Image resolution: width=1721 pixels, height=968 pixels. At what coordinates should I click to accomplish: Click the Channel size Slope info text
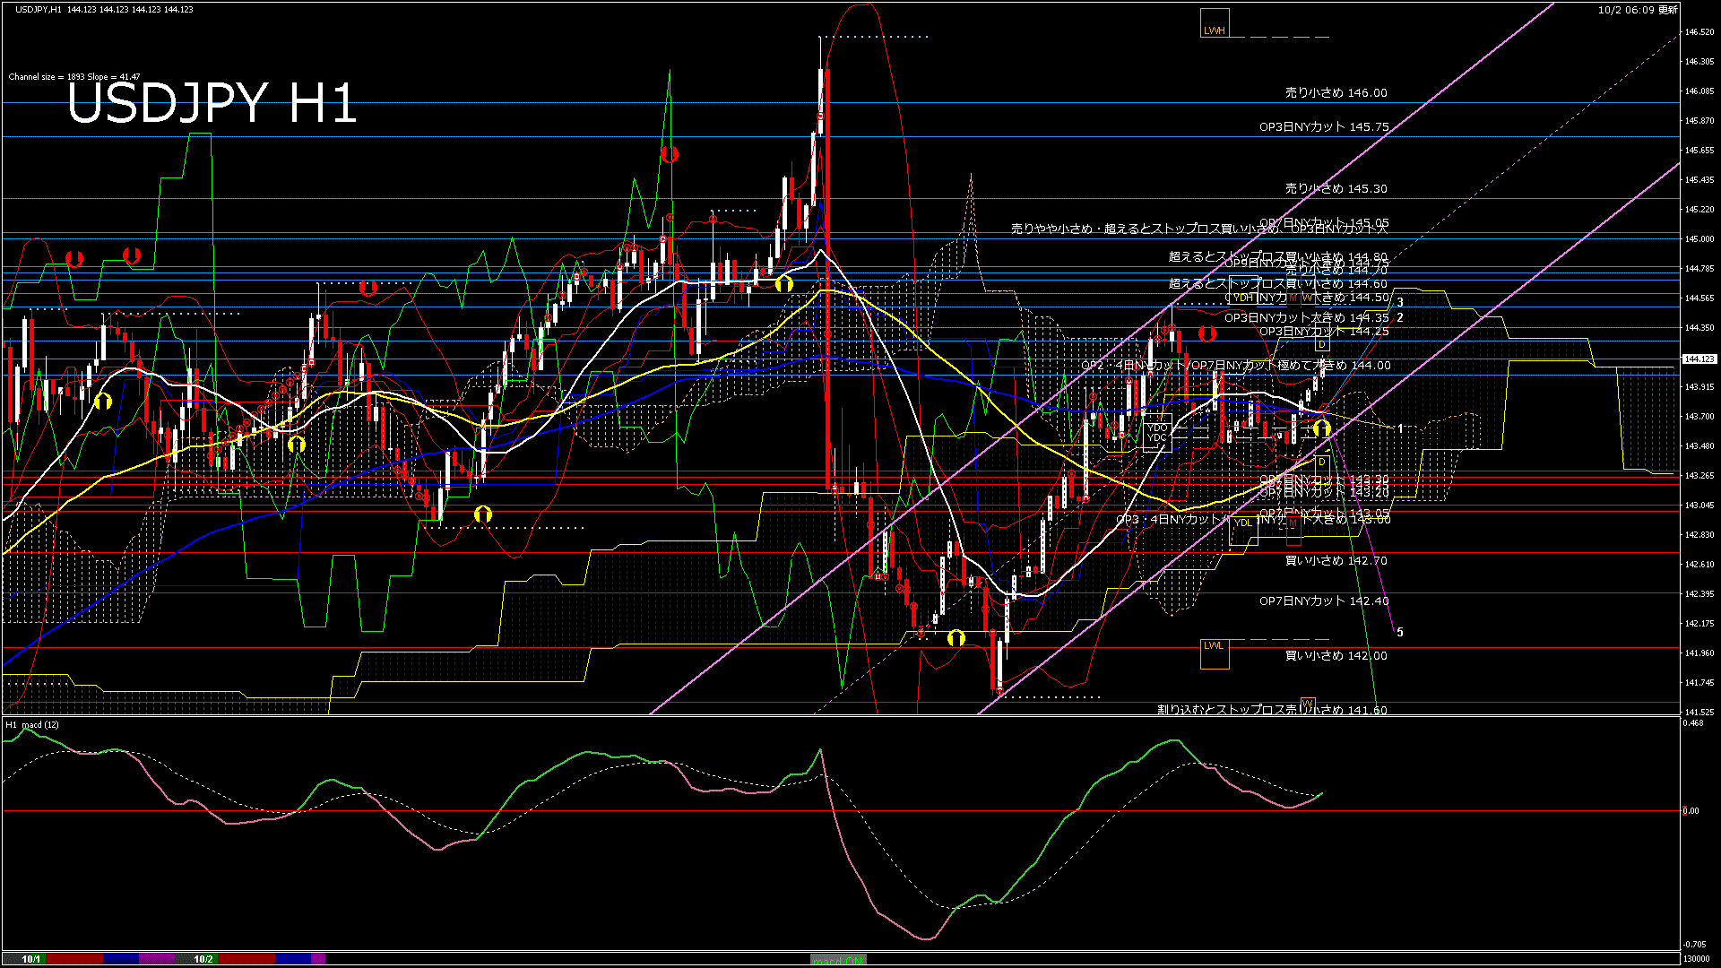click(x=74, y=77)
